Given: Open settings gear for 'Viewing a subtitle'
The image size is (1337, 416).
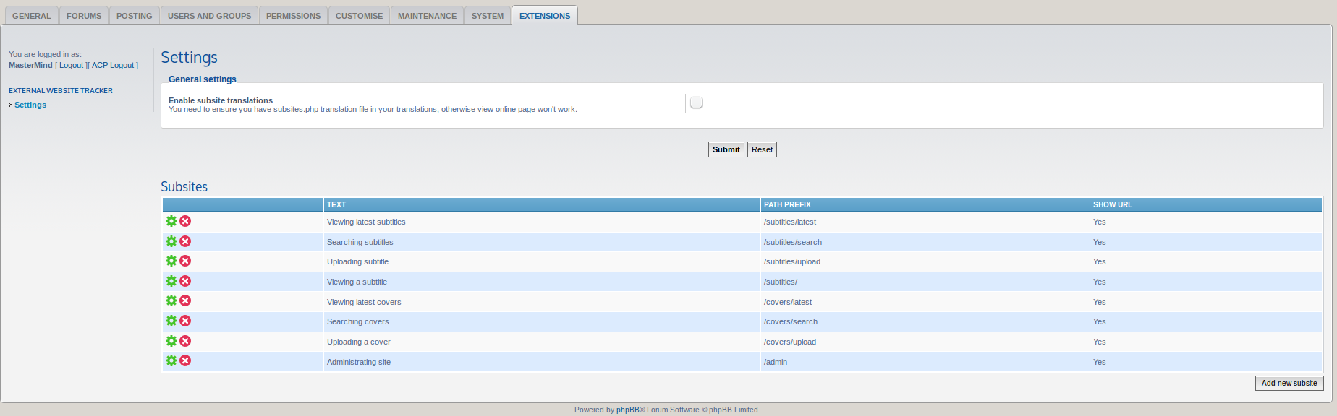Looking at the screenshot, I should (x=171, y=281).
